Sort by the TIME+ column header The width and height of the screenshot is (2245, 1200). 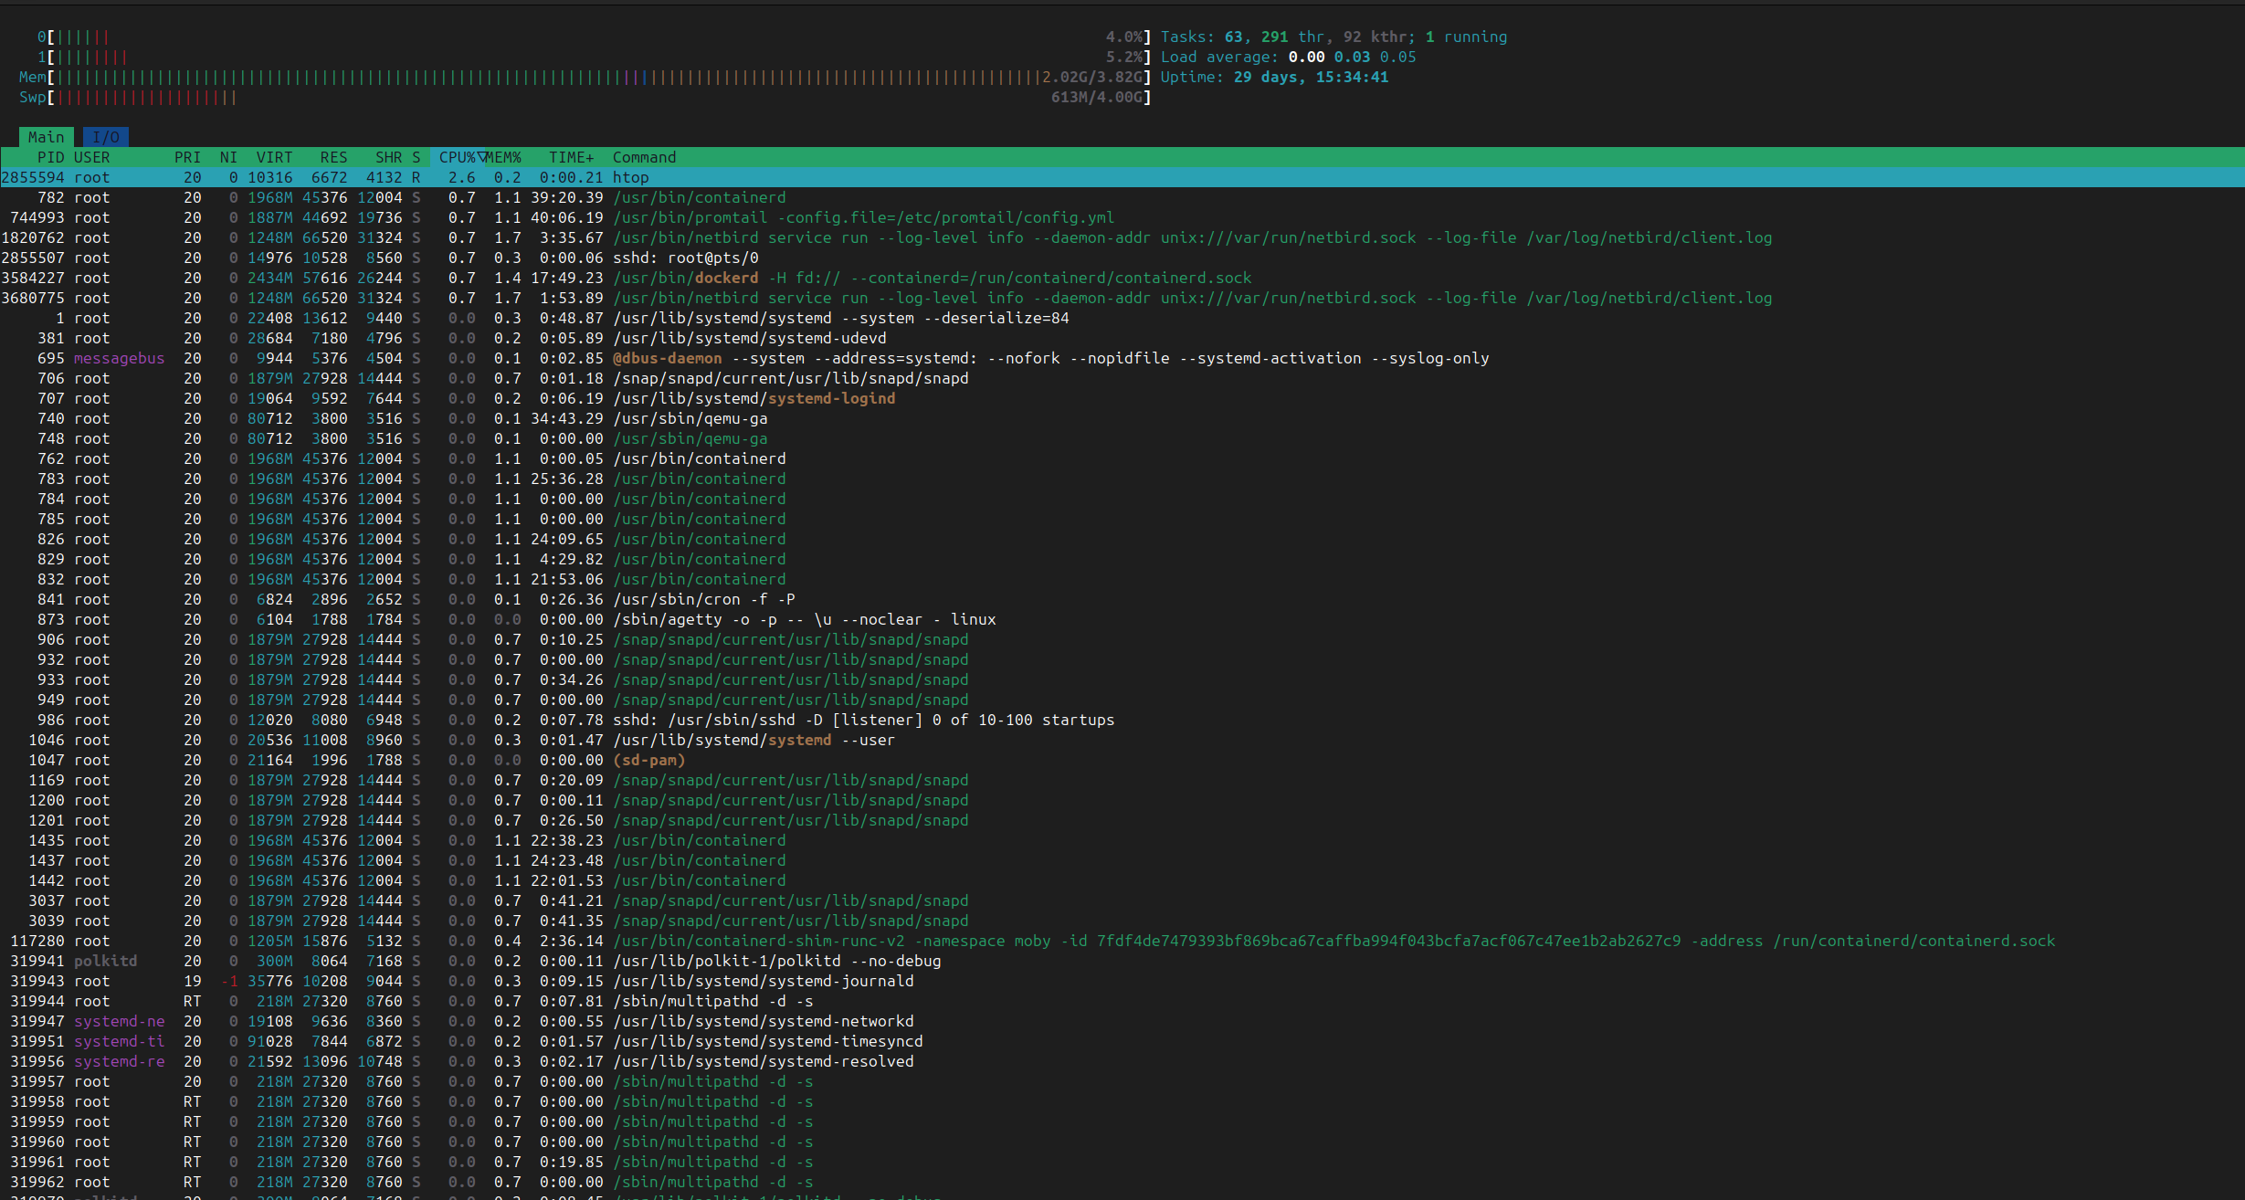pos(571,157)
